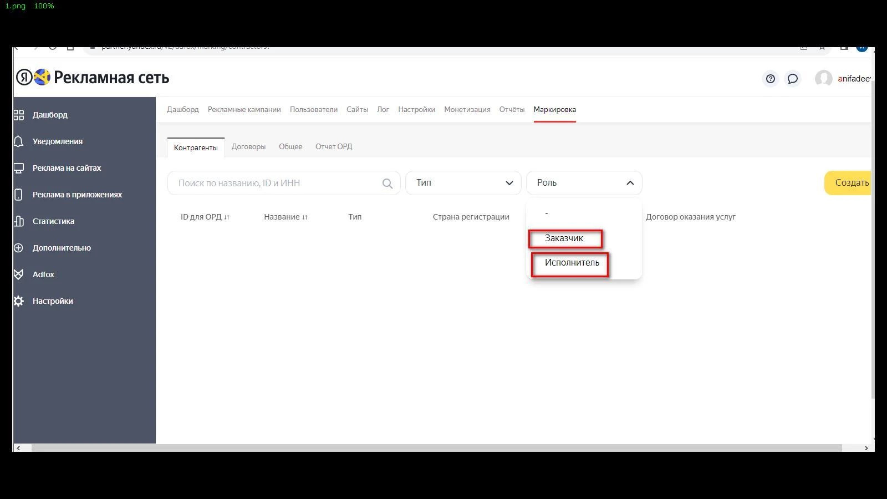The height and width of the screenshot is (499, 887).
Task: Switch to the Дашборд top navigation tab
Action: pyautogui.click(x=183, y=110)
